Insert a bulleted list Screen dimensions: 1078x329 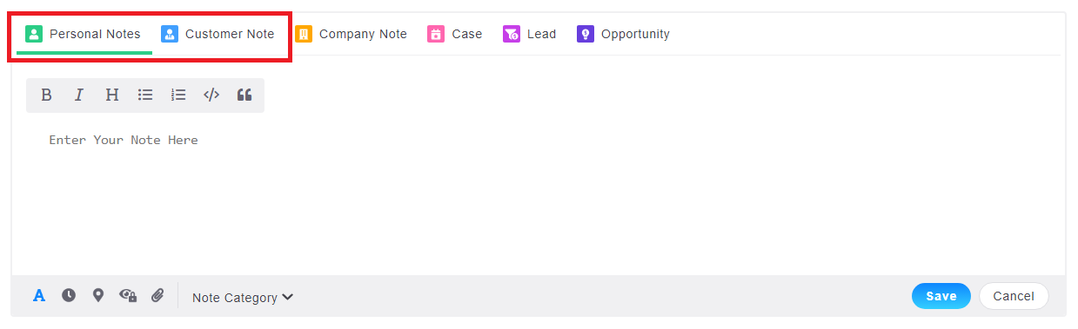(145, 95)
